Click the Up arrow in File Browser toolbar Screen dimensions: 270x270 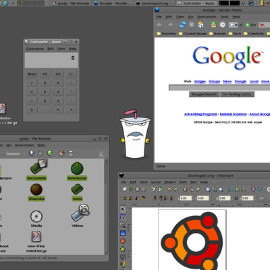point(32,153)
